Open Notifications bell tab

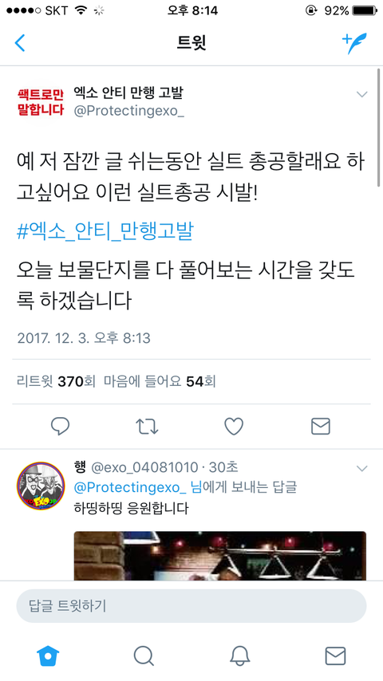click(x=240, y=655)
